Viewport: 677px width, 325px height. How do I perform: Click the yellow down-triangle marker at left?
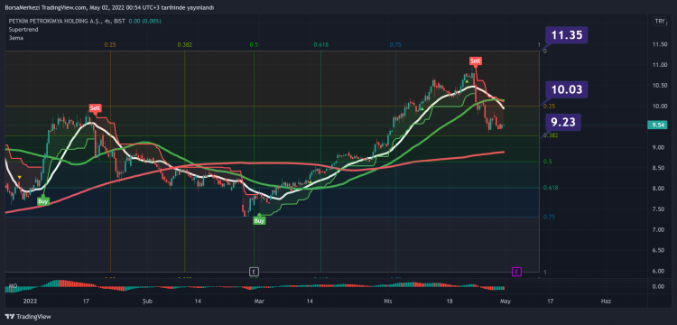click(x=20, y=177)
